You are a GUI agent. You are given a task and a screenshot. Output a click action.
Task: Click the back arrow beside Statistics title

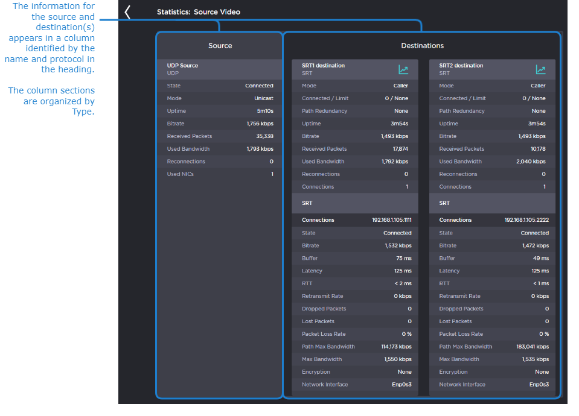click(127, 12)
